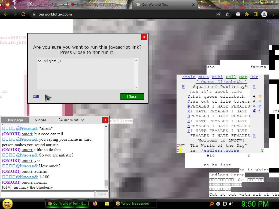The image size is (279, 209).
Task: Open the smiley Start button on the taskbar
Action: (7, 204)
